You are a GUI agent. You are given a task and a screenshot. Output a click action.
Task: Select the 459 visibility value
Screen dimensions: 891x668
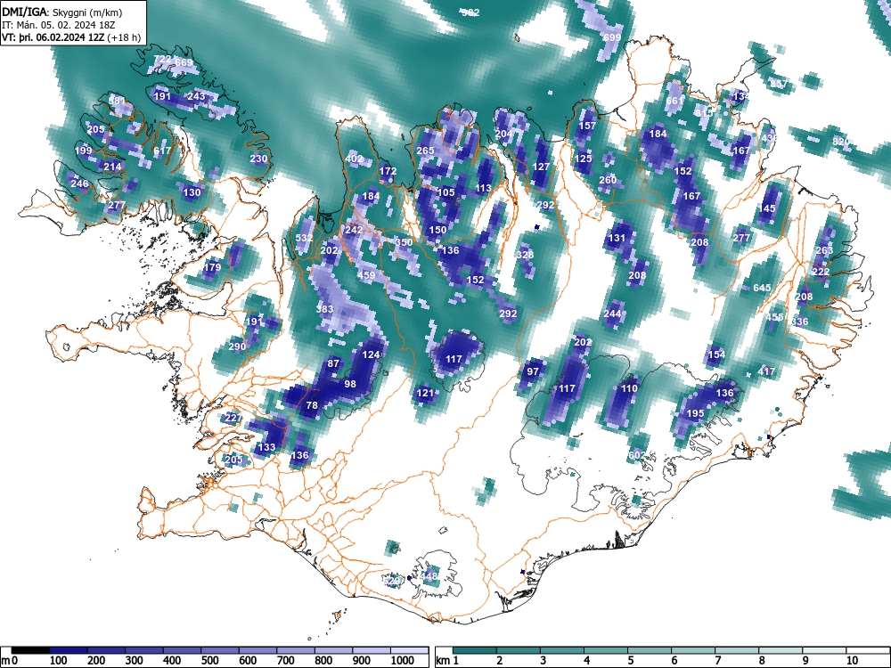[x=366, y=275]
